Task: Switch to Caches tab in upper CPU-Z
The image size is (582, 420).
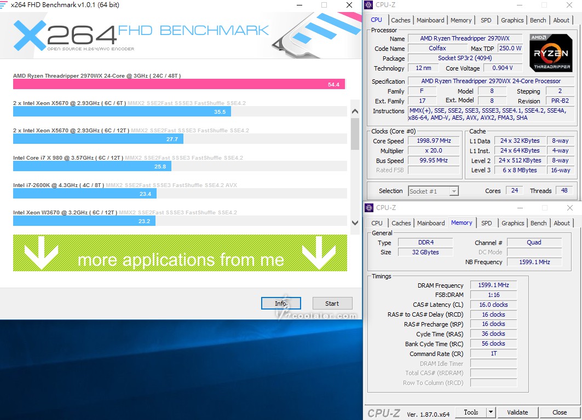Action: tap(401, 20)
